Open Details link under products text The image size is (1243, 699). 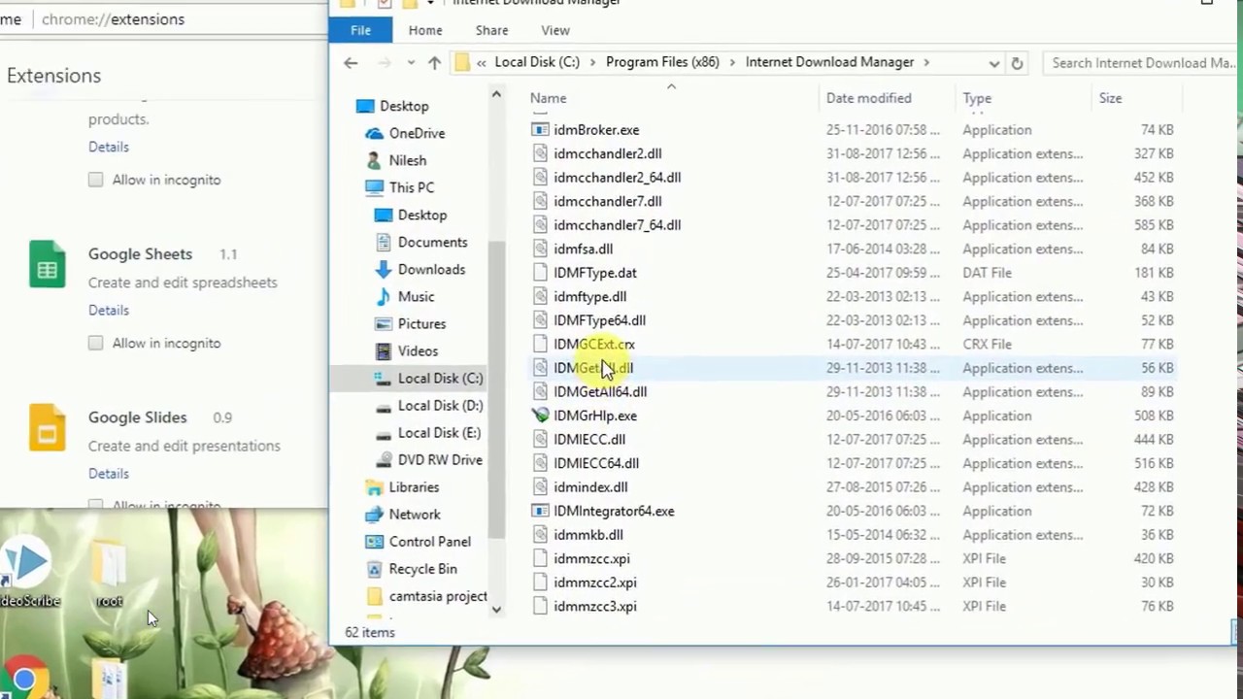coord(109,147)
